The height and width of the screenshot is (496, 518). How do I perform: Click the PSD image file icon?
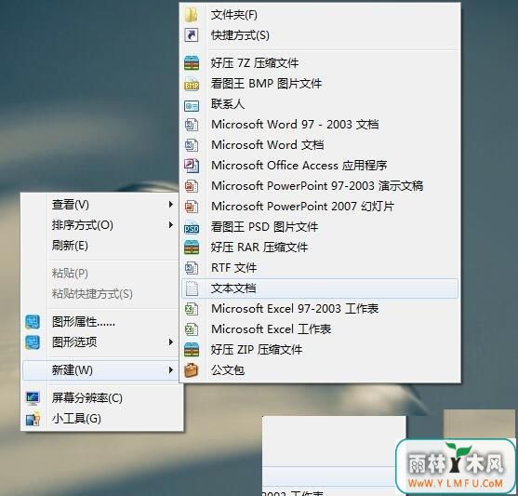coord(192,227)
